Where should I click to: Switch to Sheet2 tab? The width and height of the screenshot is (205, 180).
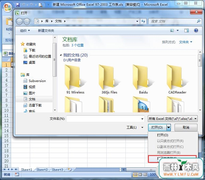coord(42,170)
